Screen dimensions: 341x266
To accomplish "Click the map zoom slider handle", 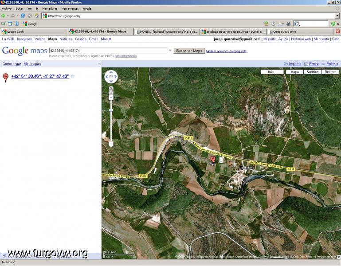I will click(x=111, y=110).
